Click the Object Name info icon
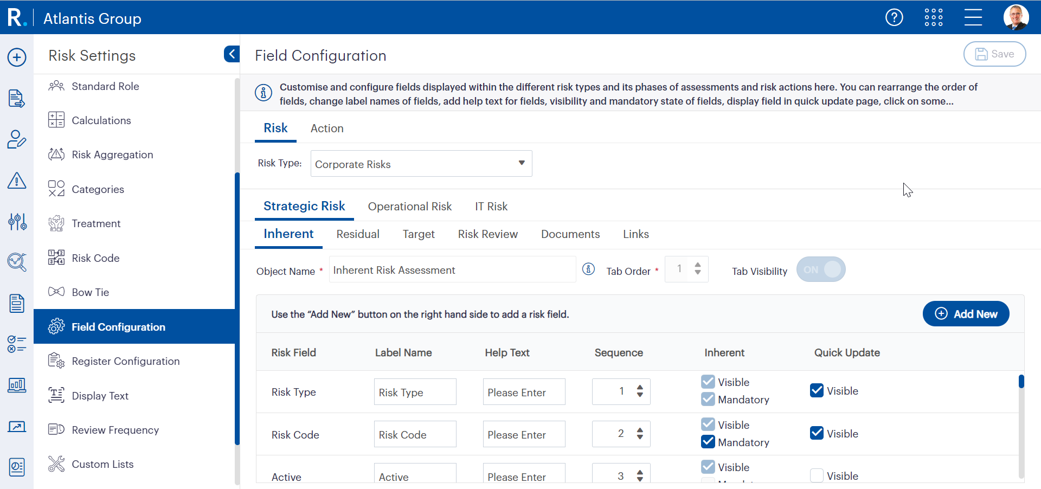The image size is (1041, 489). (x=589, y=269)
